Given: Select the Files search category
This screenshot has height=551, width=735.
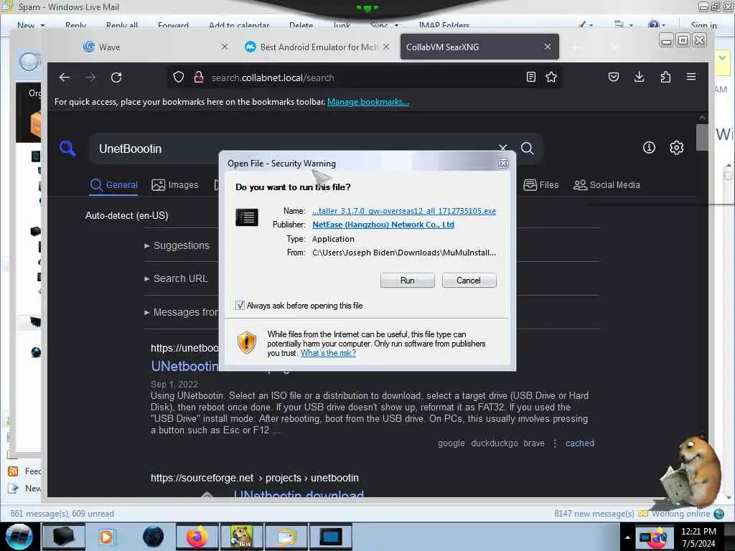Looking at the screenshot, I should [541, 185].
